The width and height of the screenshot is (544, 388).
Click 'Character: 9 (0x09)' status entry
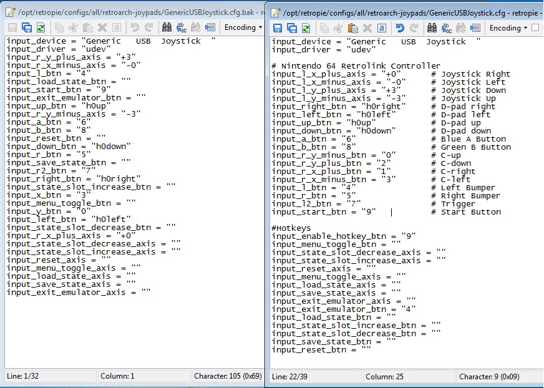(x=489, y=377)
